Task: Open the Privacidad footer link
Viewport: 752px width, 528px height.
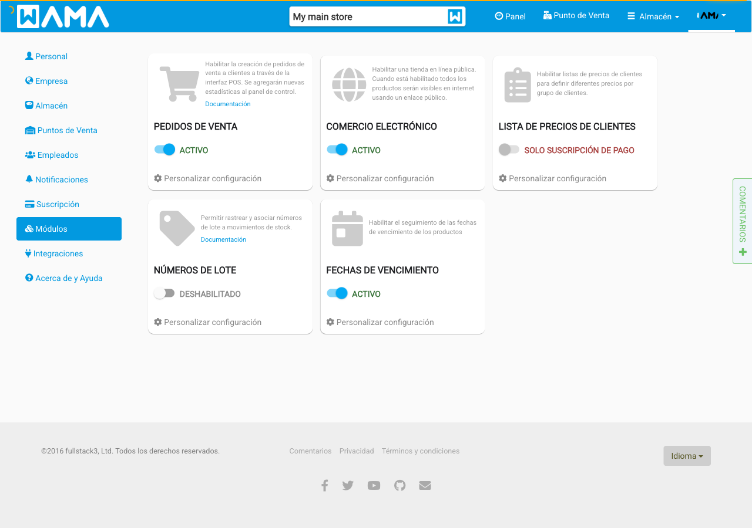Action: point(357,451)
